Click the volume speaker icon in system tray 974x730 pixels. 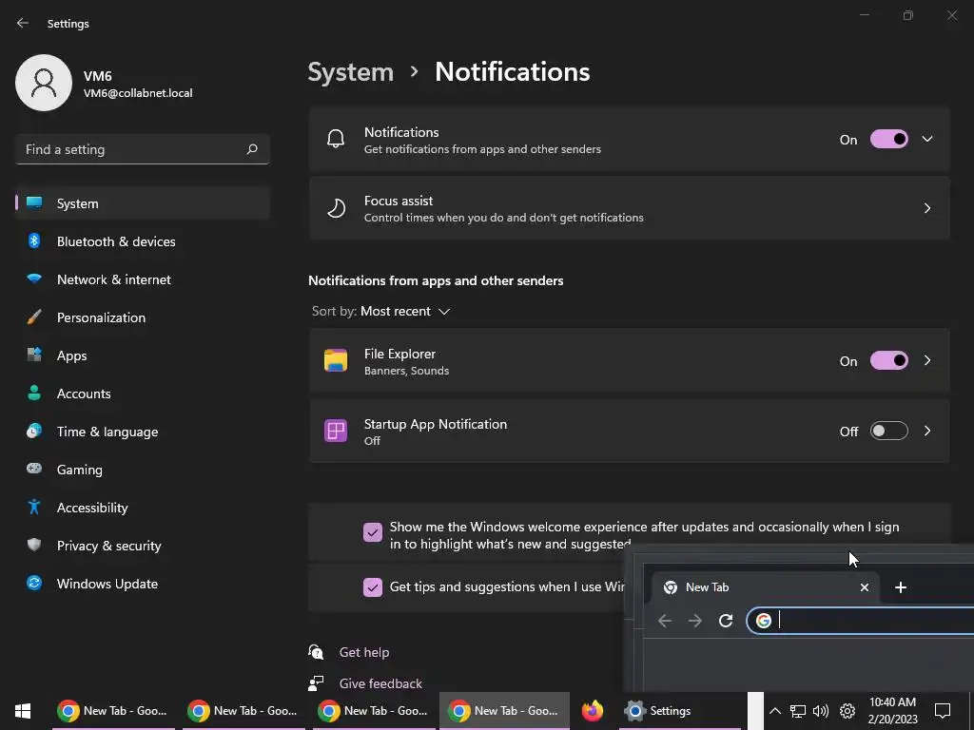pyautogui.click(x=821, y=711)
